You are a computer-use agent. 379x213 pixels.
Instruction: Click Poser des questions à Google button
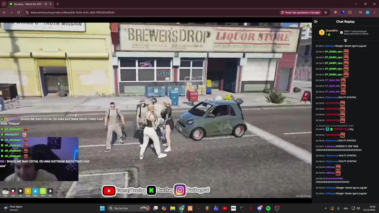[301, 12]
